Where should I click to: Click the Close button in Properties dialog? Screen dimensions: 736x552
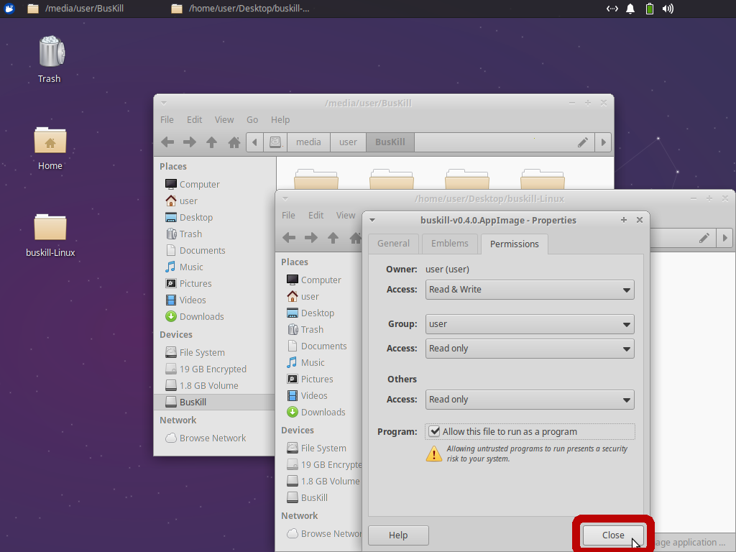(x=613, y=535)
